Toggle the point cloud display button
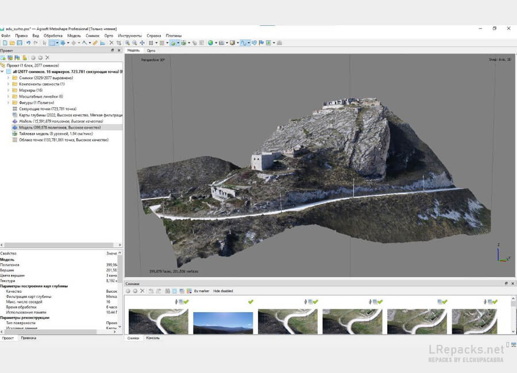 [162, 43]
